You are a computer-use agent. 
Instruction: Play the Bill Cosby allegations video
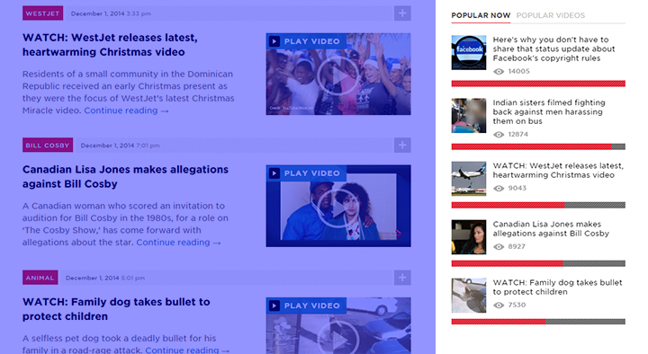tap(338, 208)
